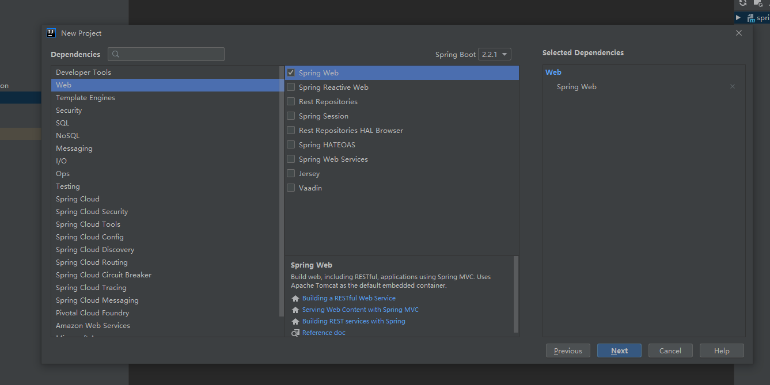Enable Rest Repositories HAL Browser
This screenshot has height=385, width=770.
[291, 131]
